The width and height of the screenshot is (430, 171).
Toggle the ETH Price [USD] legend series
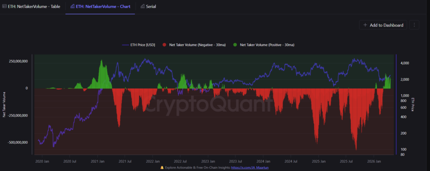(x=143, y=44)
